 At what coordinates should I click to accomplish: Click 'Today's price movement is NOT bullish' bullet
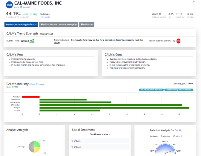click(128, 62)
